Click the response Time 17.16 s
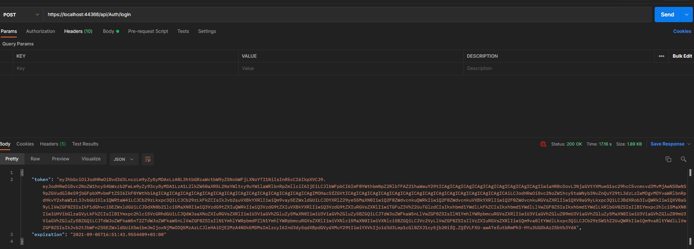Image resolution: width=694 pixels, height=249 pixels. coord(599,144)
